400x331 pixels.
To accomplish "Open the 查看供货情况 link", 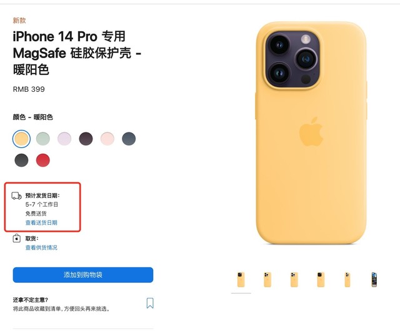I will coord(41,247).
